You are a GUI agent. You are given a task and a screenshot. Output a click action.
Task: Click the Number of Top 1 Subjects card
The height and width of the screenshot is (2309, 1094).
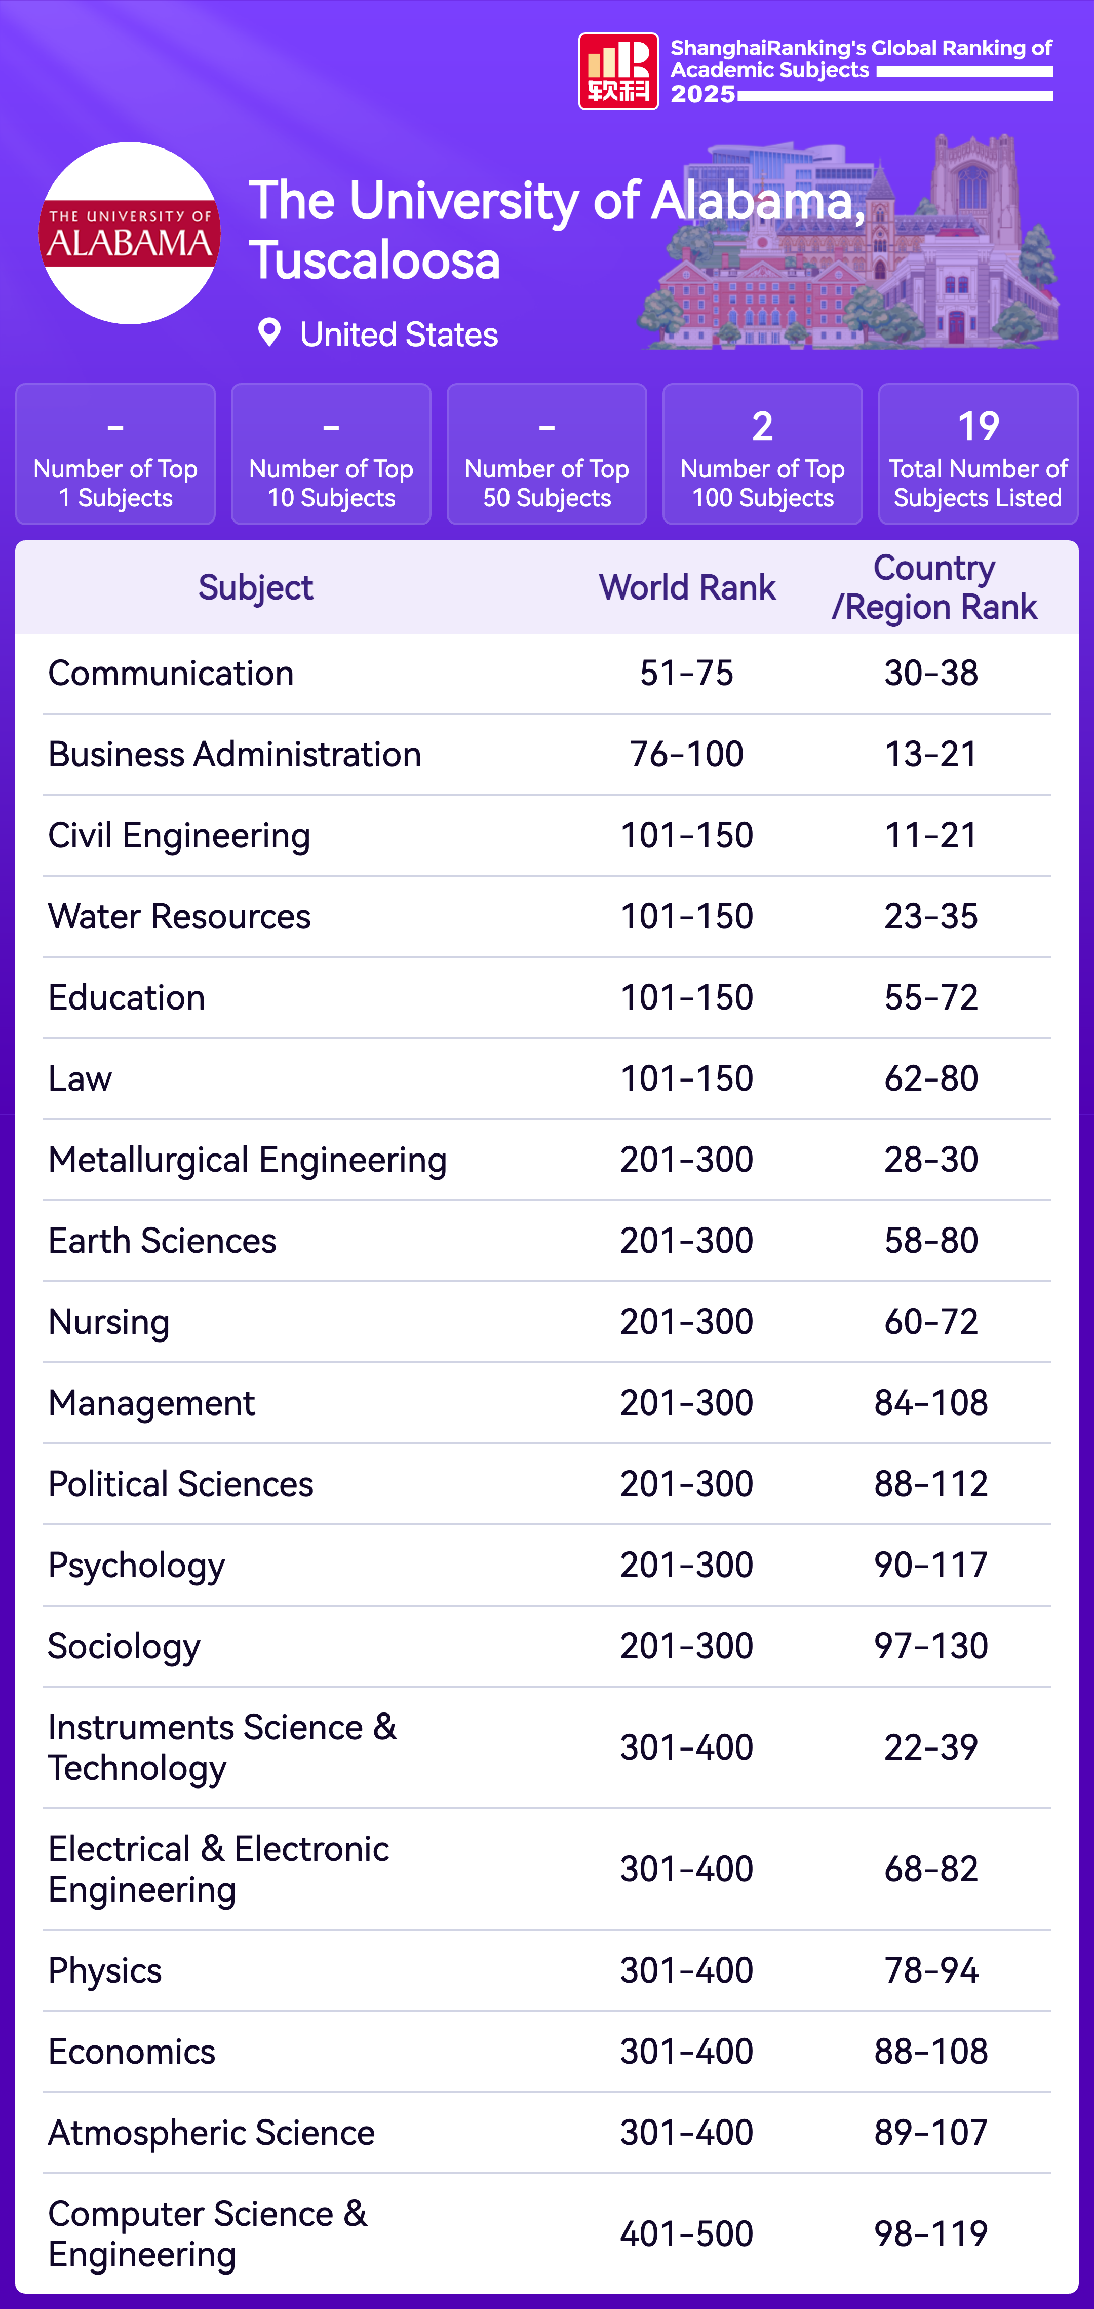115,454
